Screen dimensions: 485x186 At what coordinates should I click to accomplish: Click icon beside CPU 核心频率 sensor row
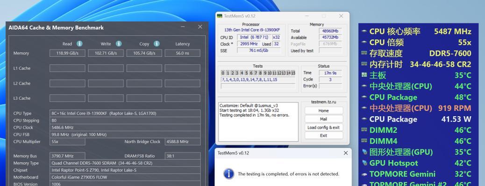364,31
